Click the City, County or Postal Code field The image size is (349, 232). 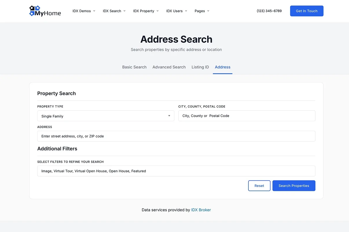(247, 116)
